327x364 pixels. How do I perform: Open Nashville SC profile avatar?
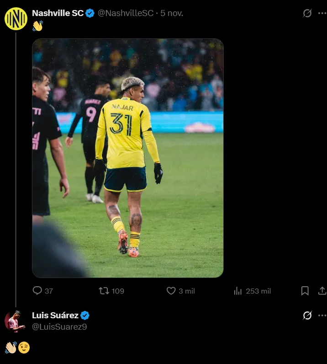(16, 19)
